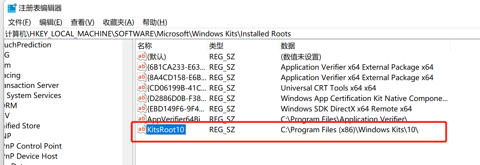Select the System Services tree key
Viewport: 480px width, 165px height.
point(34,95)
